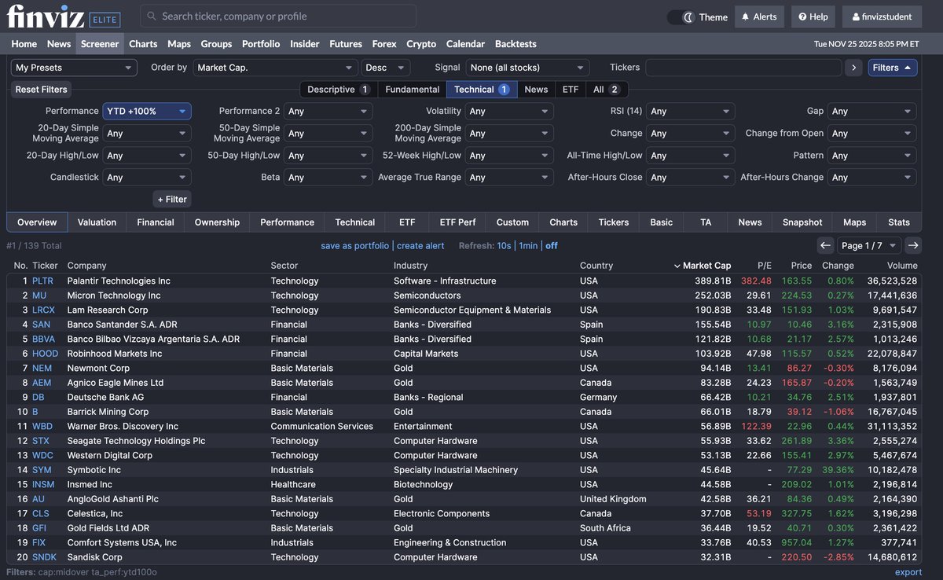Click the Alerts bell icon
This screenshot has width=943, height=580.
[744, 17]
